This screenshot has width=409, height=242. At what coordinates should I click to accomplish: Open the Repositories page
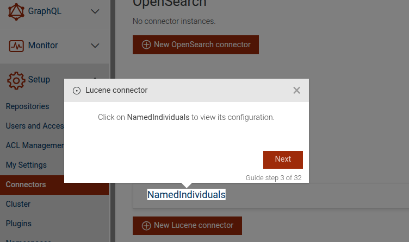[x=27, y=106]
